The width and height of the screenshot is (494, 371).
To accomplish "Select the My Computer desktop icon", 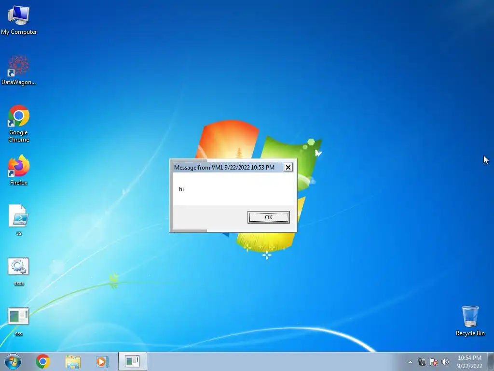I will tap(19, 19).
